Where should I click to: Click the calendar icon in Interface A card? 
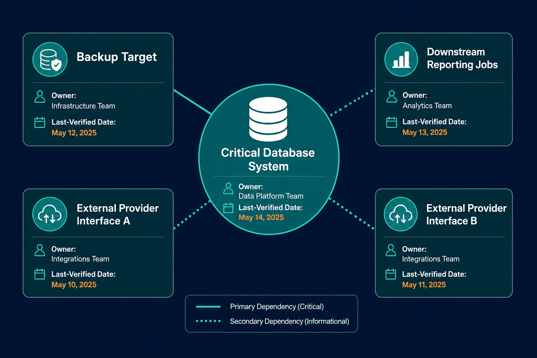point(40,274)
